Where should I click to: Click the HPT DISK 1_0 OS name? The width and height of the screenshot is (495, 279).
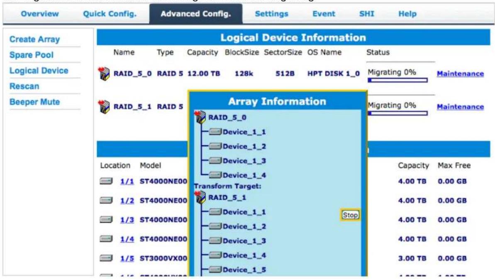click(x=334, y=74)
